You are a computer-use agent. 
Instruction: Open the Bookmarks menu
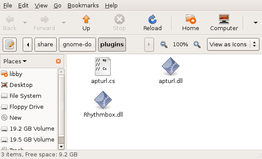click(x=83, y=6)
